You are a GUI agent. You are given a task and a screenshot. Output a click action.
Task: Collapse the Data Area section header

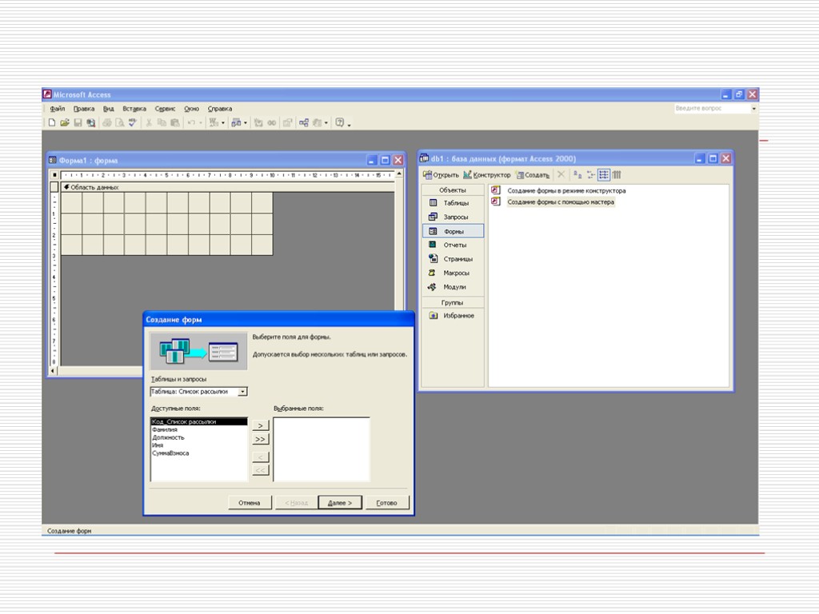point(228,187)
